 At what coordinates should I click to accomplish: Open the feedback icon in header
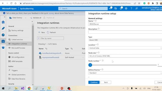(x=136, y=8)
